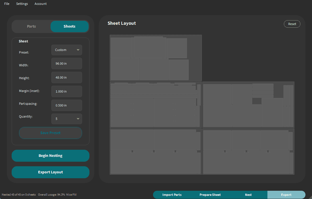Open the Quantity dropdown showing 5
This screenshot has height=199, width=312.
pos(67,119)
